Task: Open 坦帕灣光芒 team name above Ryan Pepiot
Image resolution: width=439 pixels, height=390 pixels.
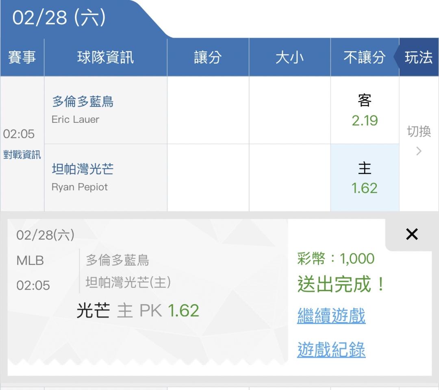Action: (83, 169)
